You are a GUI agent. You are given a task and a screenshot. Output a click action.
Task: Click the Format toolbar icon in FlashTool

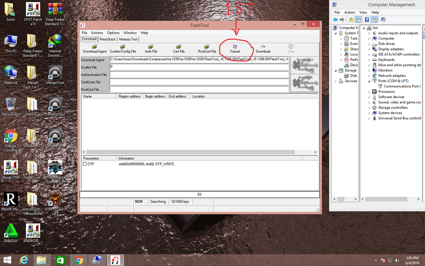[x=235, y=47]
